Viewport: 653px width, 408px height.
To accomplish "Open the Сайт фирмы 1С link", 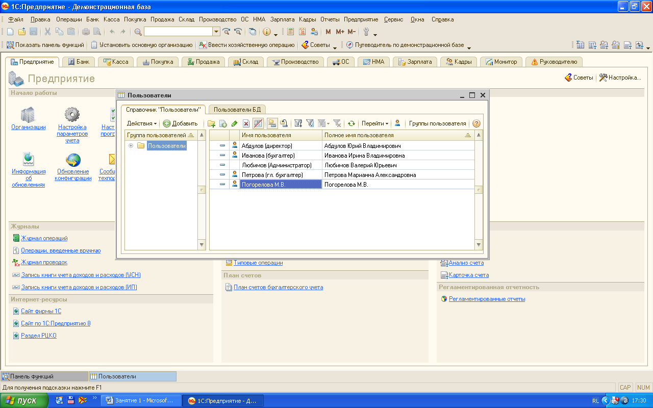I will [x=41, y=311].
